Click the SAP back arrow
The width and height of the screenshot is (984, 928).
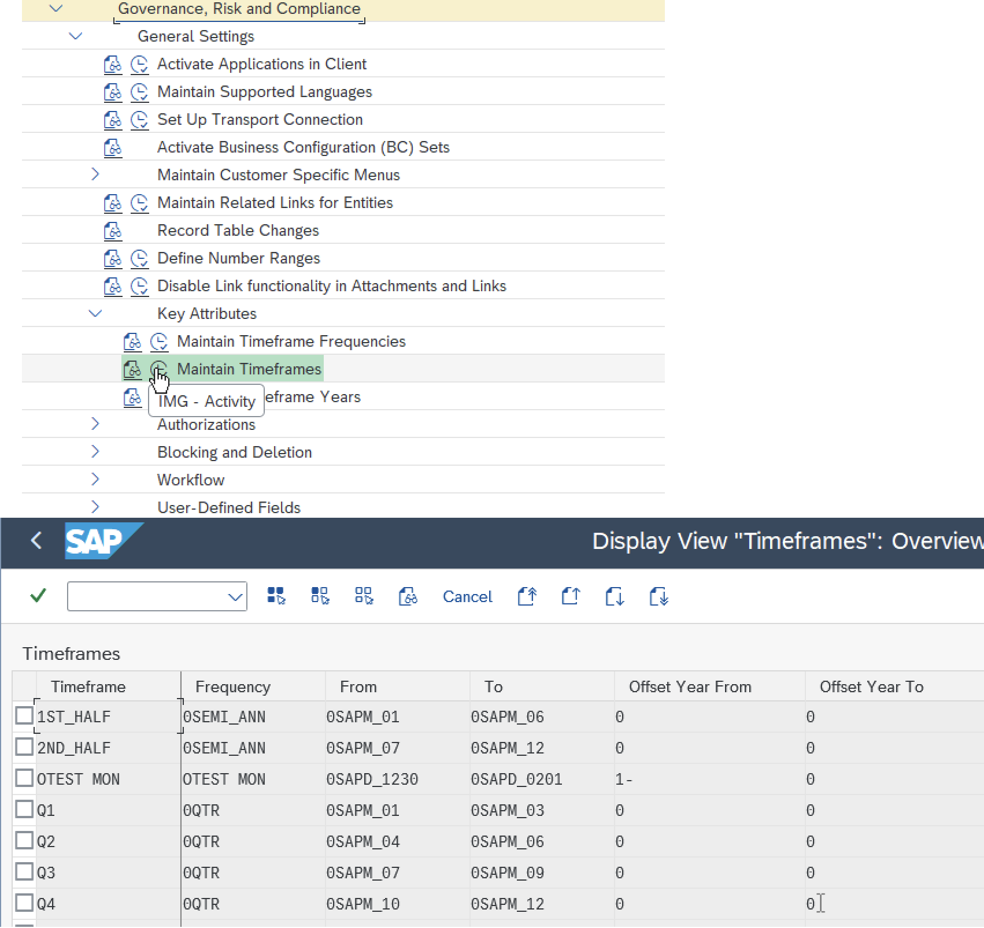[36, 541]
